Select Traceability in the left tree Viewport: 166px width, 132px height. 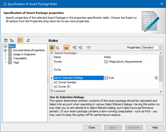click(20, 58)
